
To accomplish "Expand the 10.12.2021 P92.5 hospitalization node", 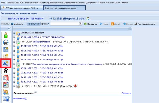I will [x=14, y=86].
